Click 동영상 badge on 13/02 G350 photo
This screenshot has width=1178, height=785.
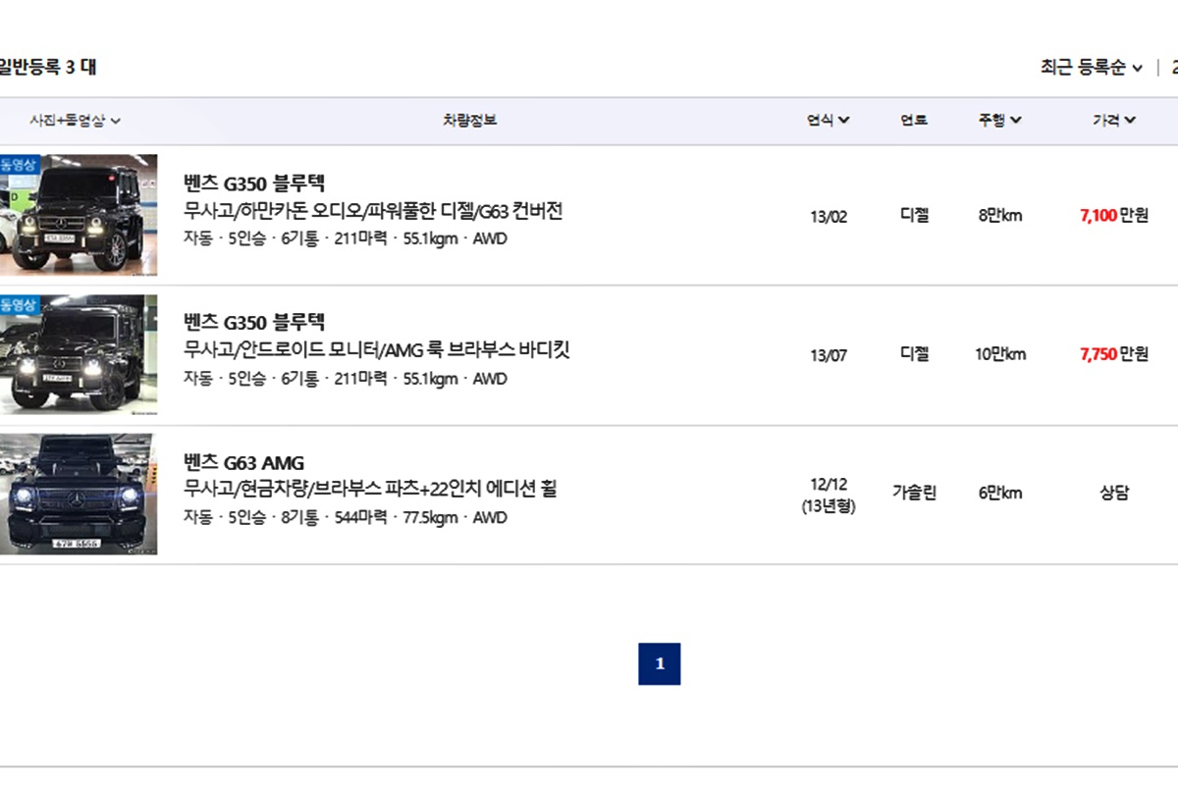pos(19,164)
